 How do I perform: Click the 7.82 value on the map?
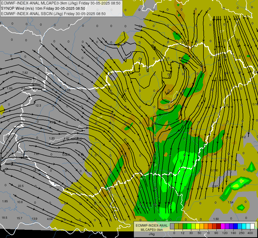click(x=25, y=73)
